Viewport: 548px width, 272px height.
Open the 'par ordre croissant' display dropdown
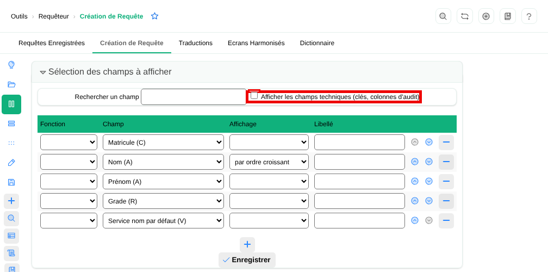(269, 162)
